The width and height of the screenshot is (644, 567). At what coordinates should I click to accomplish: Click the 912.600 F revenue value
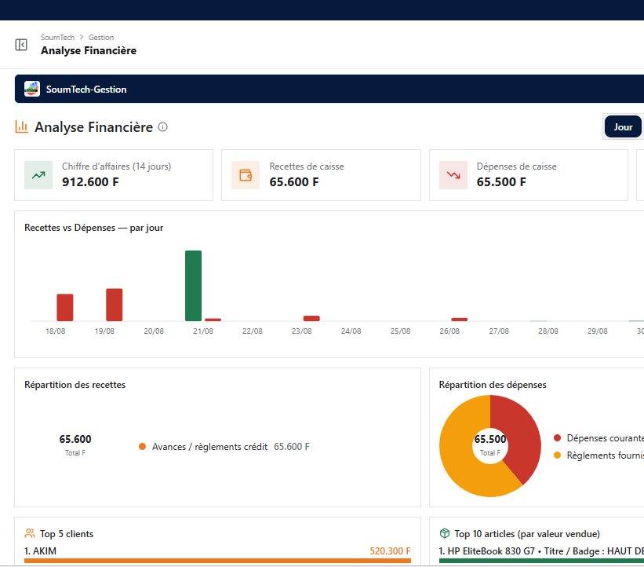pos(90,181)
